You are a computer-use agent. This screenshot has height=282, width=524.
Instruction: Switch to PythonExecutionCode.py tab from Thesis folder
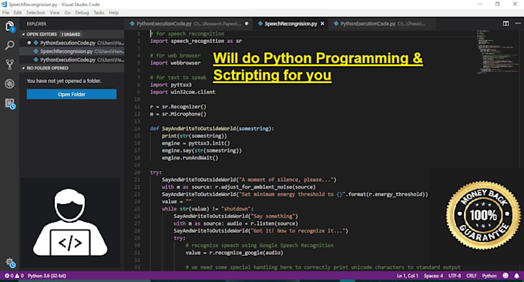point(383,24)
